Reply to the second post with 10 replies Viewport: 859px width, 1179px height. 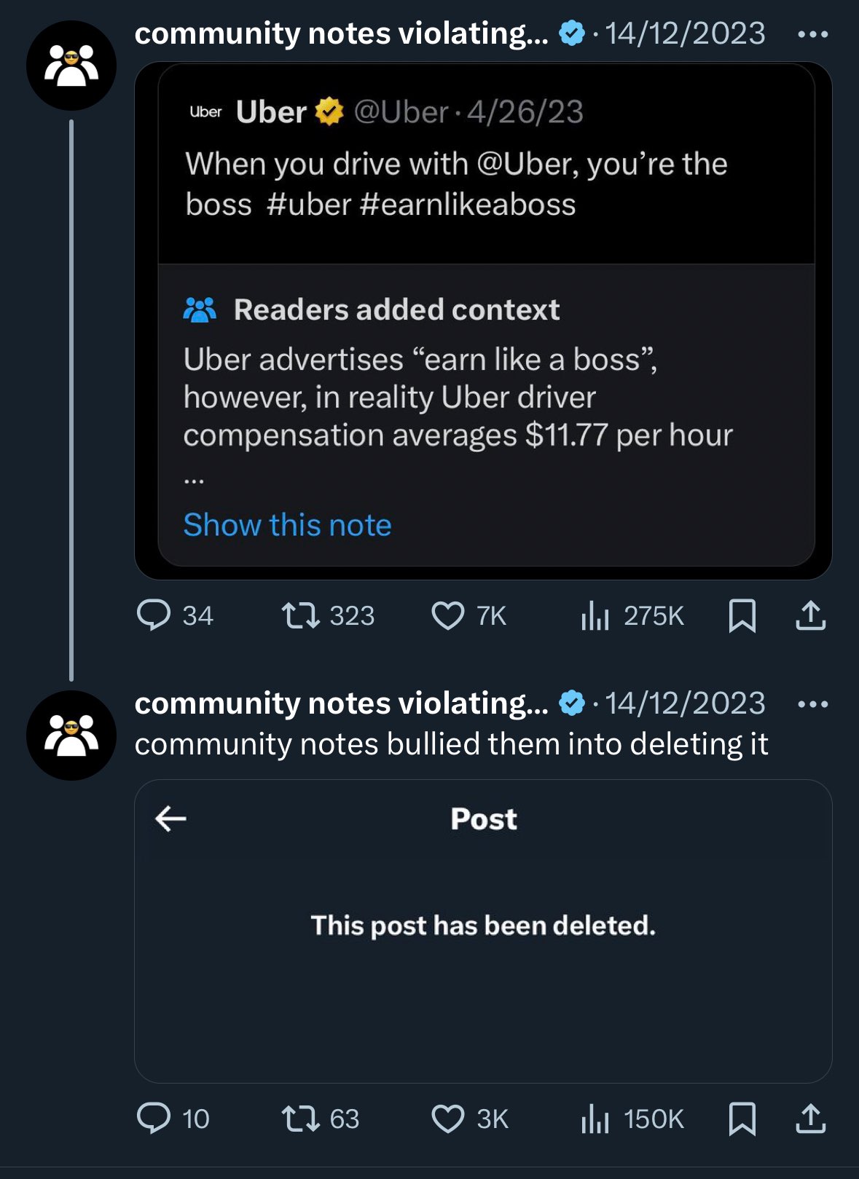[x=154, y=1118]
